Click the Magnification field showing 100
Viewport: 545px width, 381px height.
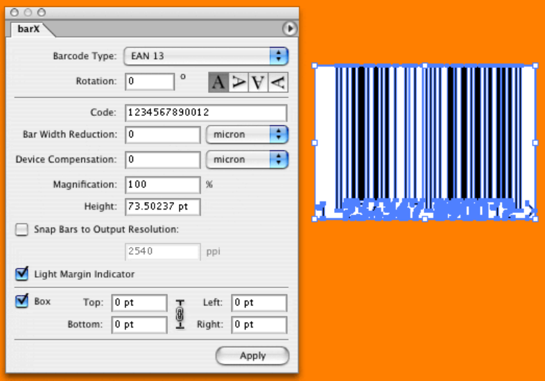click(x=163, y=185)
